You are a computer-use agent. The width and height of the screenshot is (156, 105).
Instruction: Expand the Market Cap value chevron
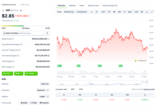pos(48,39)
